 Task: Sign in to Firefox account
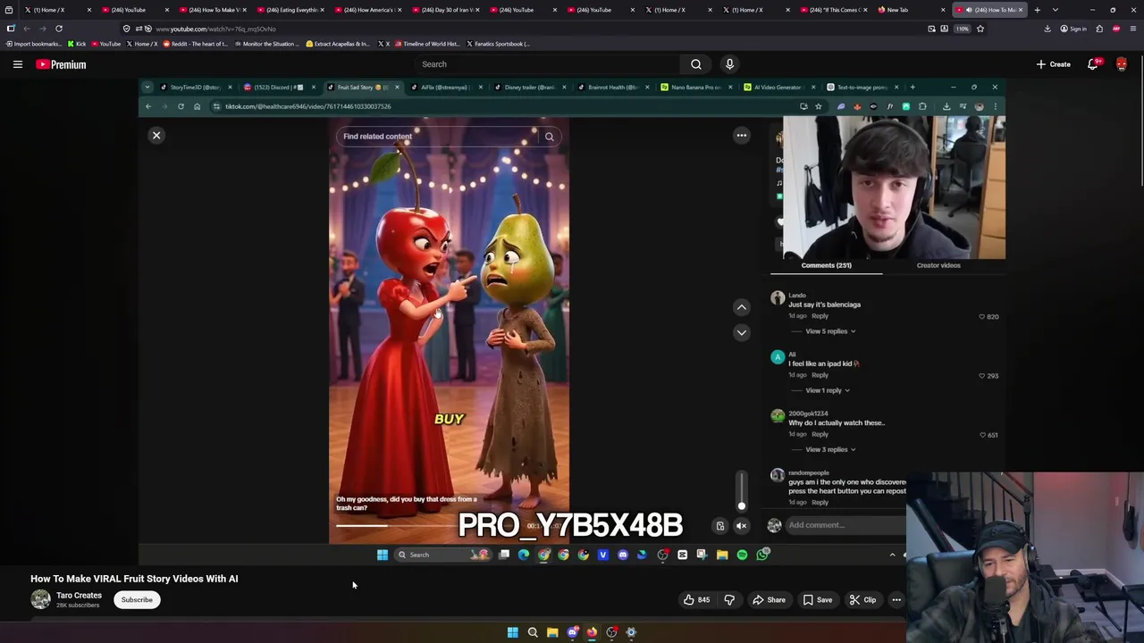click(x=1073, y=29)
